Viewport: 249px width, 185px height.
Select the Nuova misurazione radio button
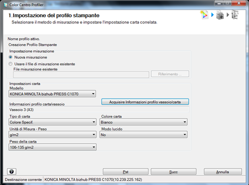11,57
